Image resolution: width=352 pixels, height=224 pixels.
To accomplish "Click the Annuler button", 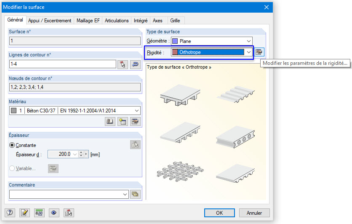I will tap(254, 213).
